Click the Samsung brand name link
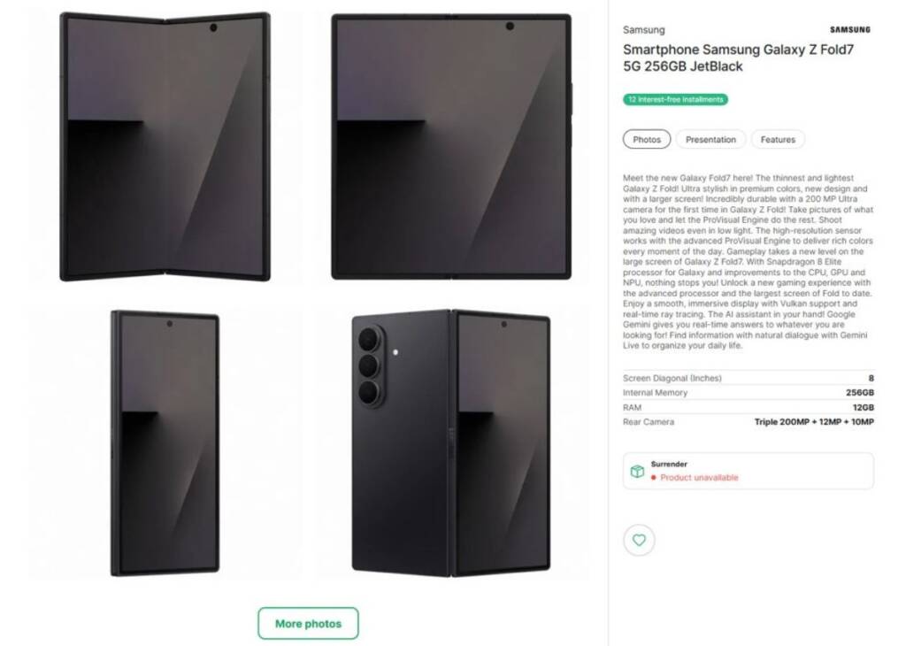Screen dimensions: 906x646 (643, 30)
